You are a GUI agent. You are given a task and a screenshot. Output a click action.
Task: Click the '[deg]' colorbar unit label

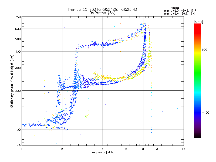(x=198, y=22)
